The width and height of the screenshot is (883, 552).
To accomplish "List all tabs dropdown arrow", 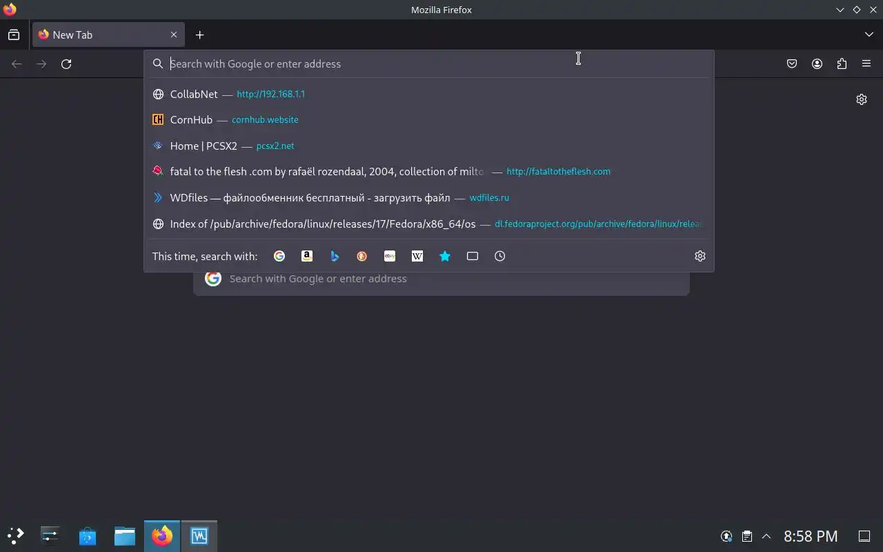I will 869,34.
